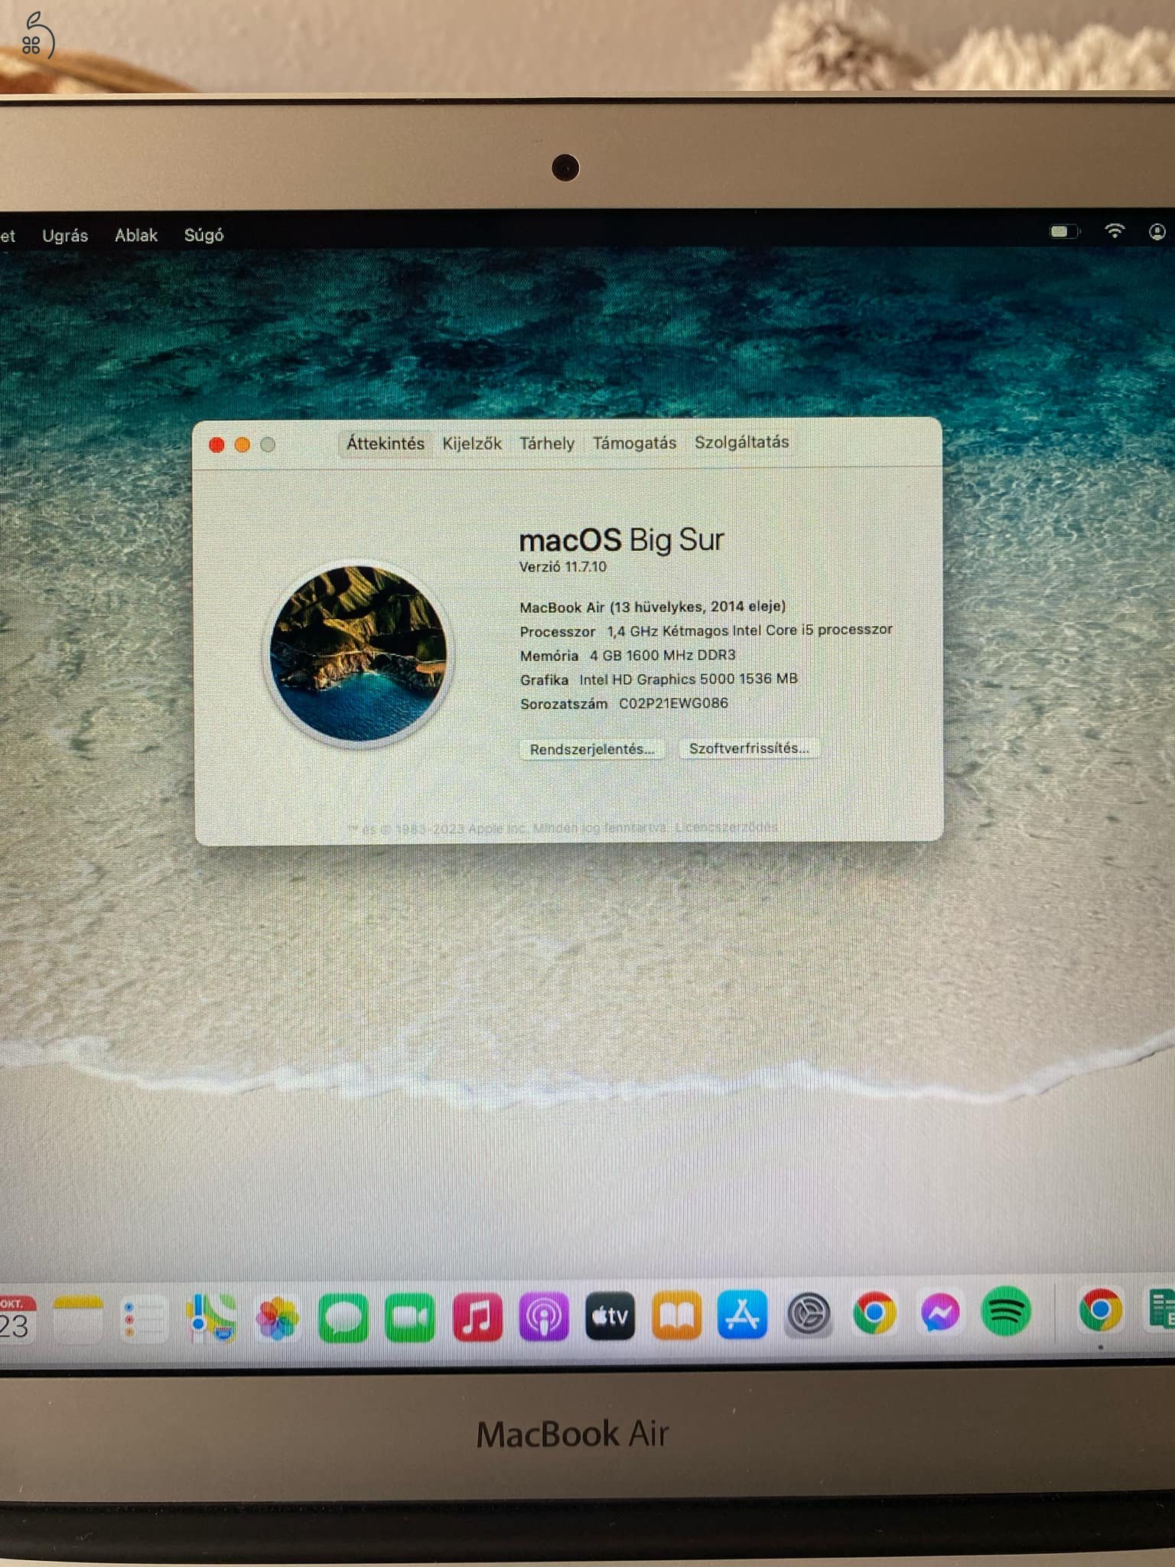Switch to the Kijelzők tab

click(472, 444)
